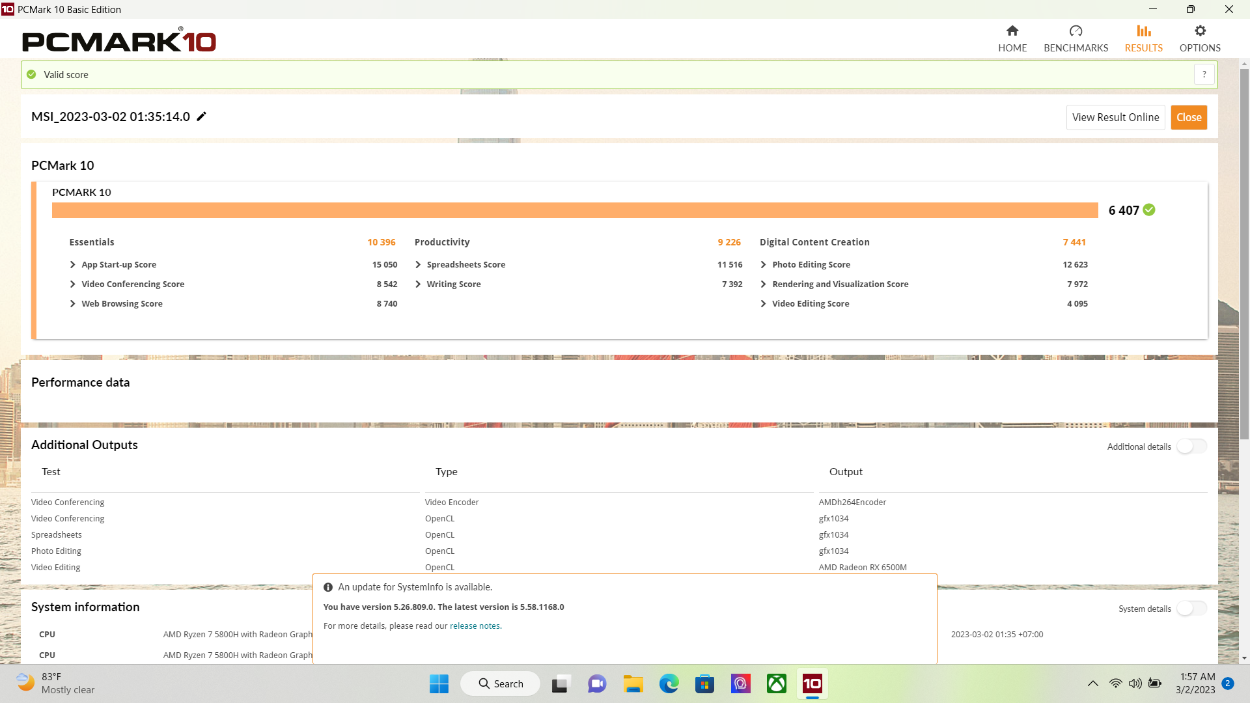This screenshot has width=1250, height=703.
Task: Click the Performance data heading
Action: click(x=80, y=383)
